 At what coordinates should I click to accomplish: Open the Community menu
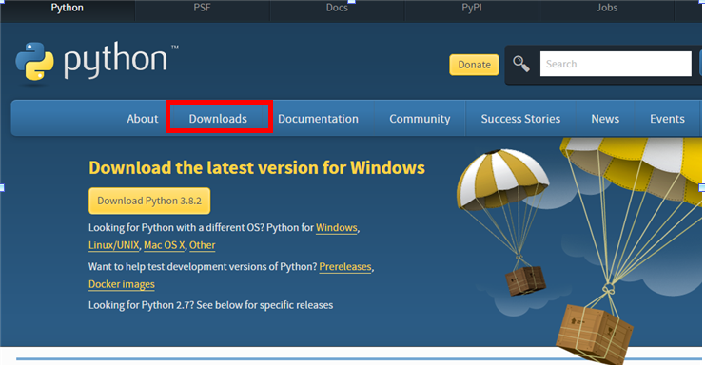(420, 119)
